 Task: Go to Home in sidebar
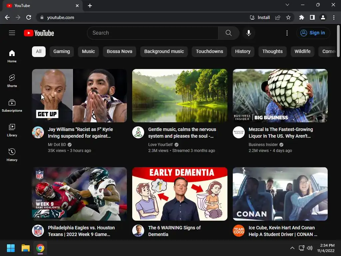pos(12,56)
